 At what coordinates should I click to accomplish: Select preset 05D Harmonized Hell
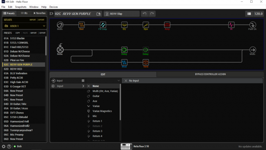pos(24,121)
